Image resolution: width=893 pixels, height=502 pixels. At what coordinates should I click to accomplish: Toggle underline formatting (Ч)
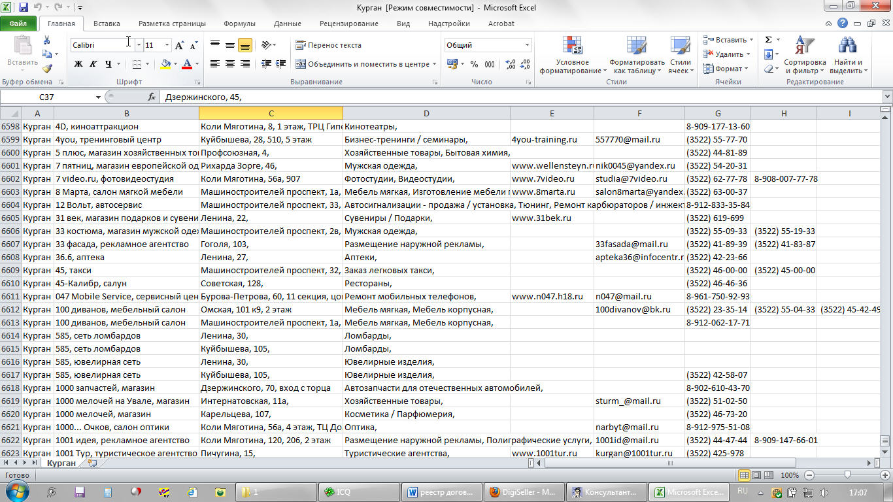tap(109, 64)
